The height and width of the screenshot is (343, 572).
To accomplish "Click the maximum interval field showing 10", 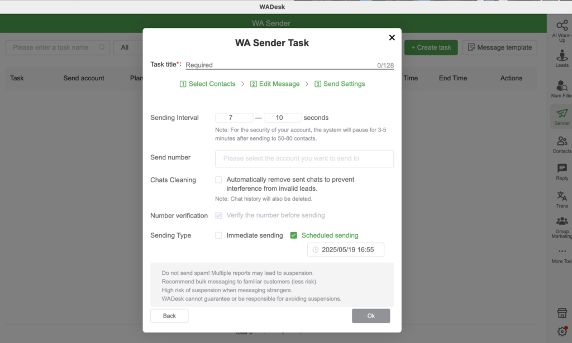I will click(x=283, y=118).
